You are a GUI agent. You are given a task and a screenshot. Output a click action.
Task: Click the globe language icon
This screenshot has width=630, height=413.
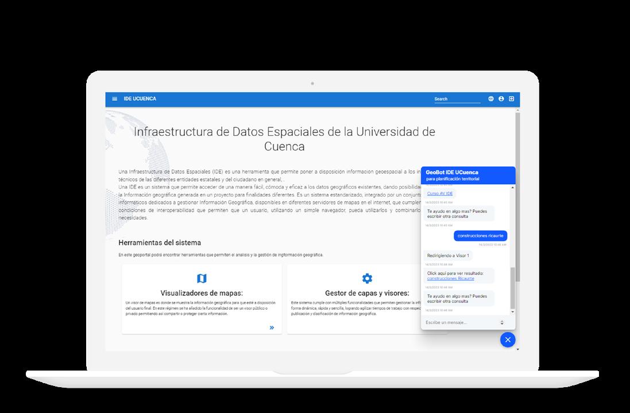click(x=491, y=99)
